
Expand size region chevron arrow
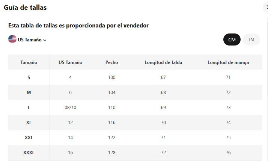point(45,40)
